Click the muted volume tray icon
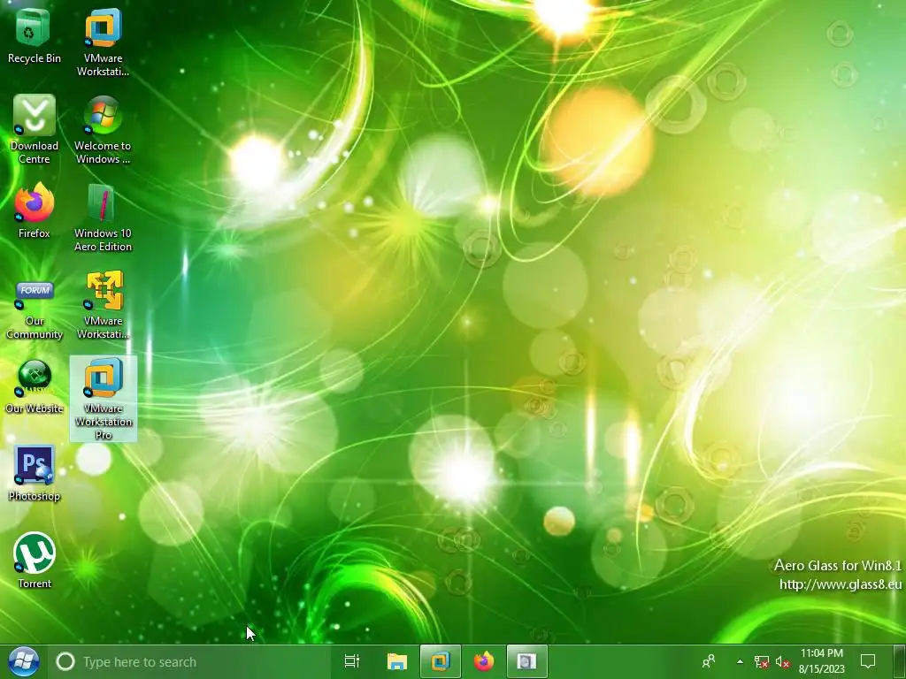This screenshot has height=679, width=906. [783, 661]
